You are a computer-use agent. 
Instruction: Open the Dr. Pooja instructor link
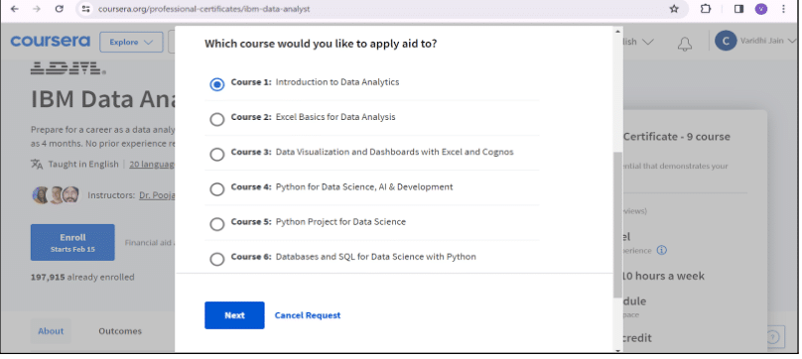tap(157, 194)
